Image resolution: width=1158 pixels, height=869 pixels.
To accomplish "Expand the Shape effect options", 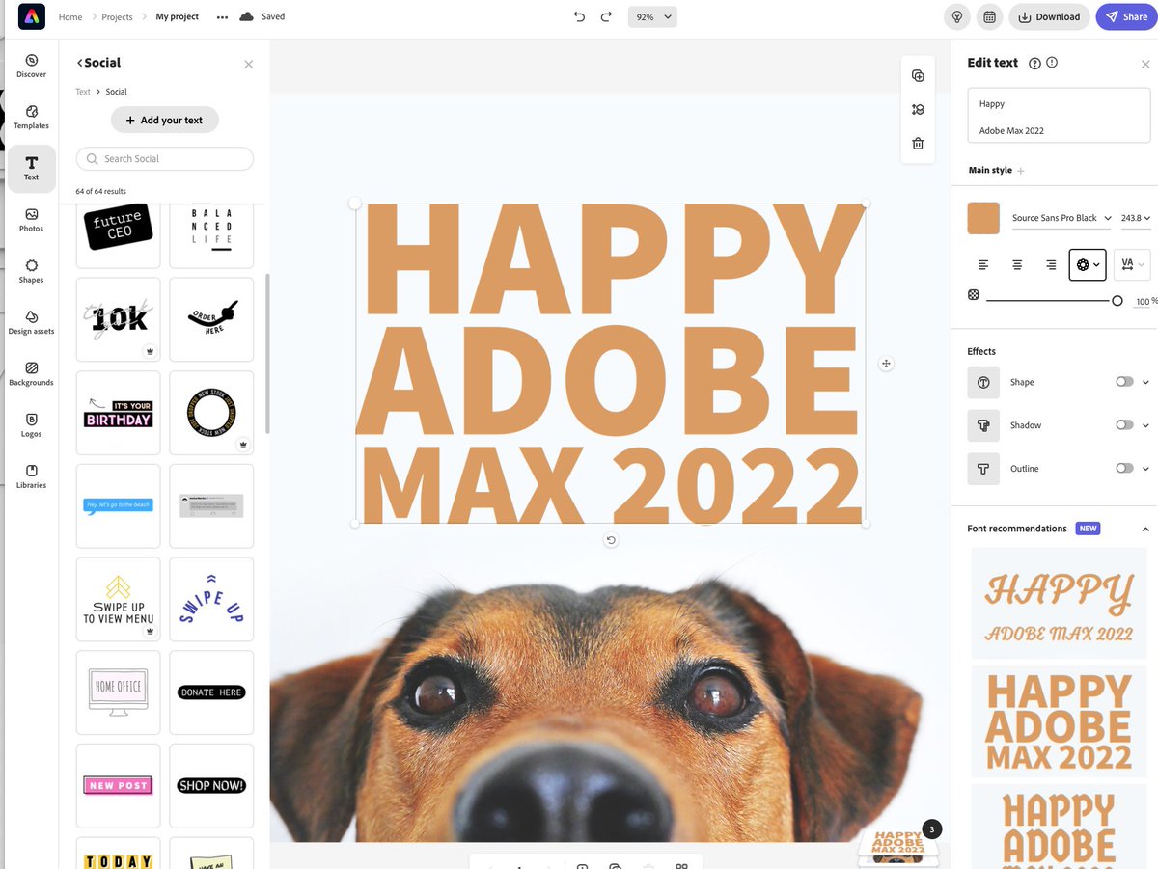I will pyautogui.click(x=1145, y=383).
